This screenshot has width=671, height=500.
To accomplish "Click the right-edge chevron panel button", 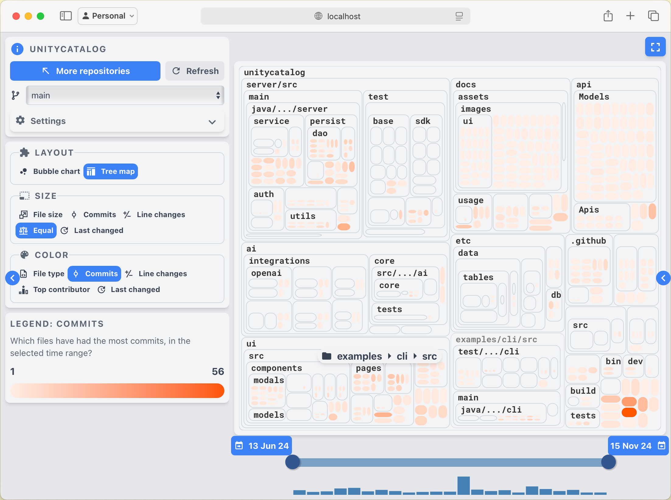I will pos(663,278).
